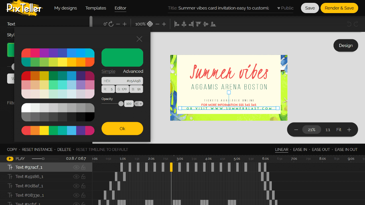Go to Templates
This screenshot has width=365, height=205.
click(96, 8)
